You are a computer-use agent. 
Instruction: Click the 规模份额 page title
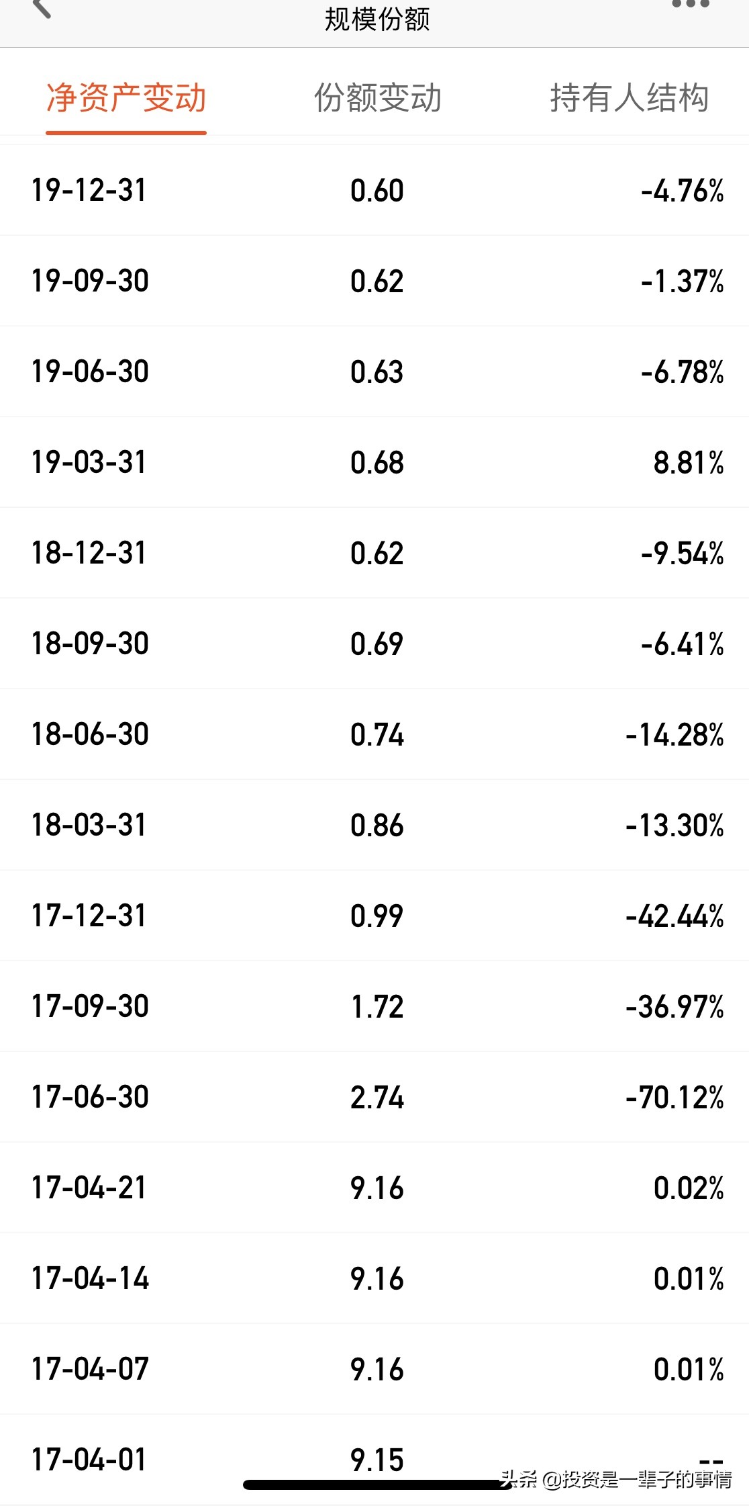coord(377,19)
